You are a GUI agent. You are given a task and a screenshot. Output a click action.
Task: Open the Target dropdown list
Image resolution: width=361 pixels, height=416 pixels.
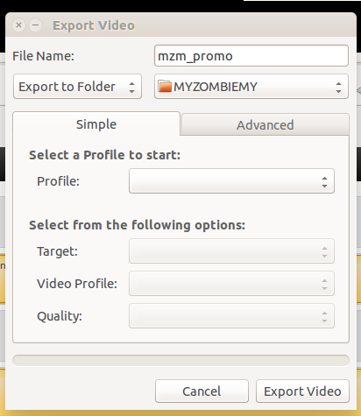point(231,251)
